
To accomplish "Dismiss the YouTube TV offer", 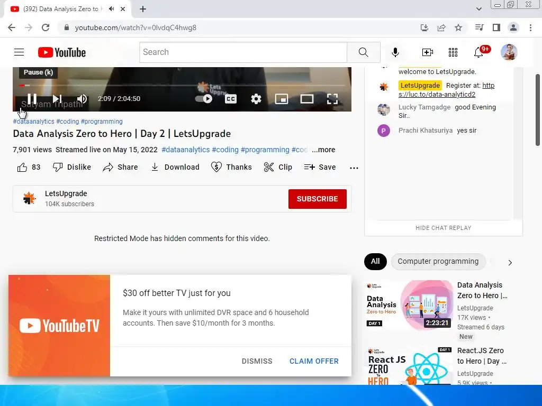I will (x=257, y=361).
